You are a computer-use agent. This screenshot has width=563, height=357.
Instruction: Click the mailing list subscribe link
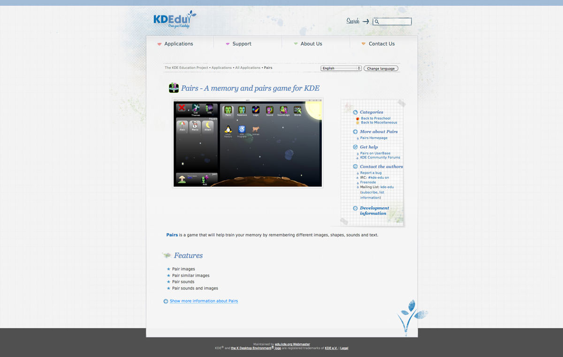370,192
